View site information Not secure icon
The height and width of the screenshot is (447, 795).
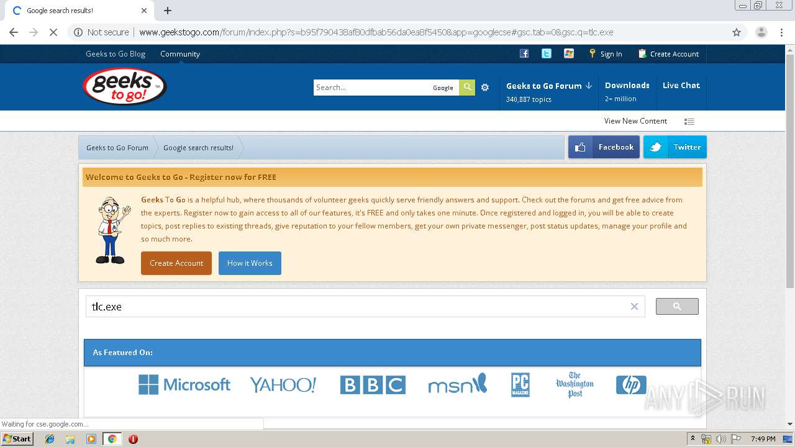[78, 32]
